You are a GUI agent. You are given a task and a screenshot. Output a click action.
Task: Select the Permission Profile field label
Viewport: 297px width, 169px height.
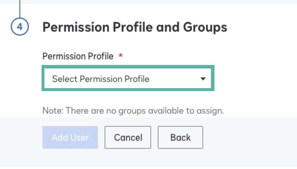tap(78, 56)
